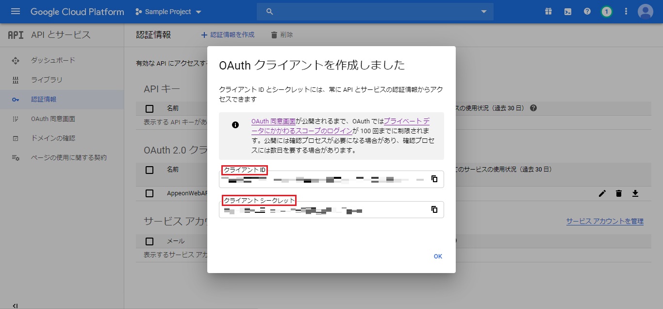Open サービスアカウントを管理 link

pos(604,220)
